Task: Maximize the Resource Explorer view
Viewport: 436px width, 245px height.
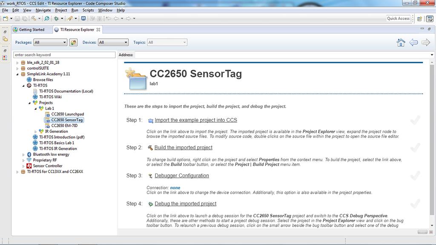Action: coord(429,28)
